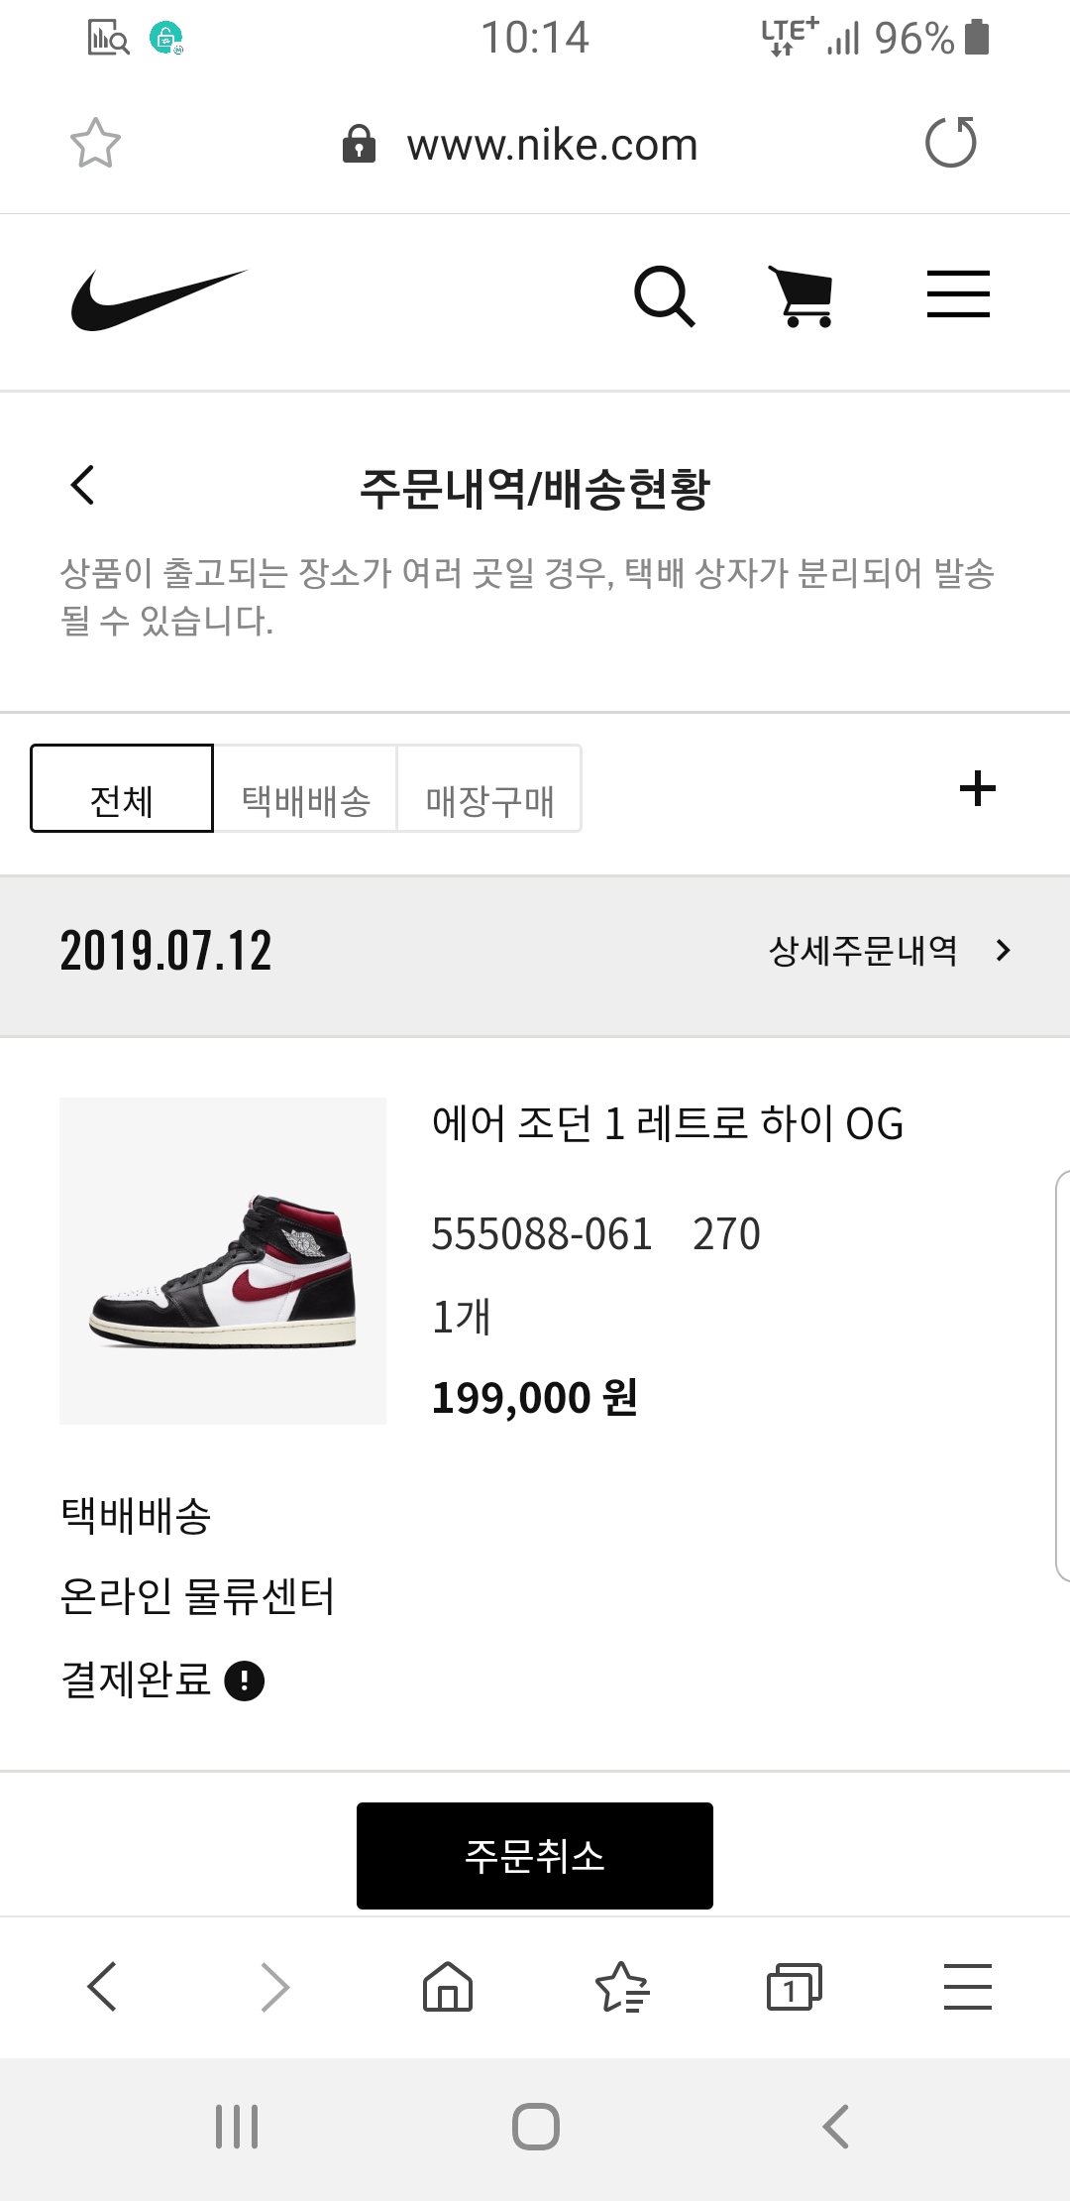Open the browser tabs switcher
Image resolution: width=1070 pixels, height=2201 pixels.
pyautogui.click(x=794, y=1987)
